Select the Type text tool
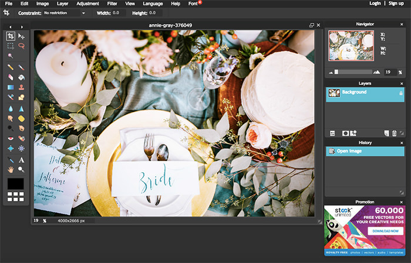 22,159
